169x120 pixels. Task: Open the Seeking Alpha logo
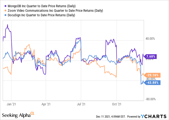click(x=15, y=115)
